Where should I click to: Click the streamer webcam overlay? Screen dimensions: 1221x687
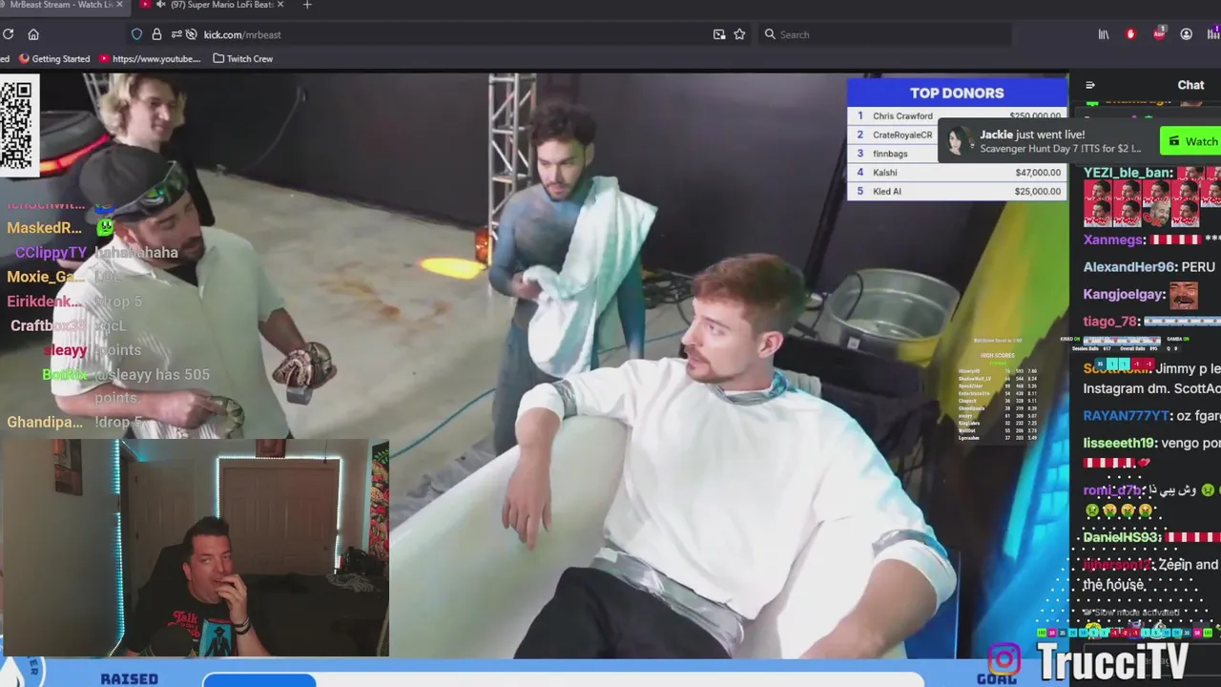point(195,548)
